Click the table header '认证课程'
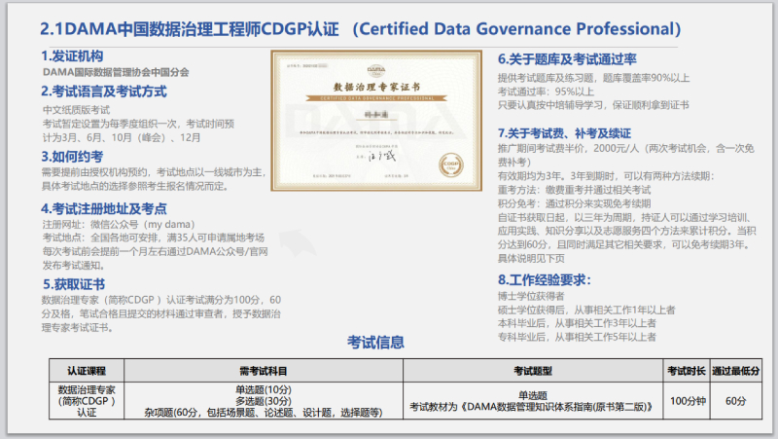778x439 pixels. (x=87, y=371)
